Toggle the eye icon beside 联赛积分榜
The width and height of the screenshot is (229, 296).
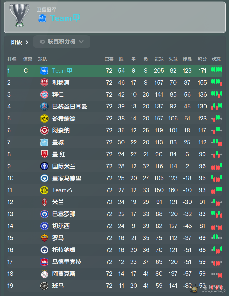(x=42, y=42)
